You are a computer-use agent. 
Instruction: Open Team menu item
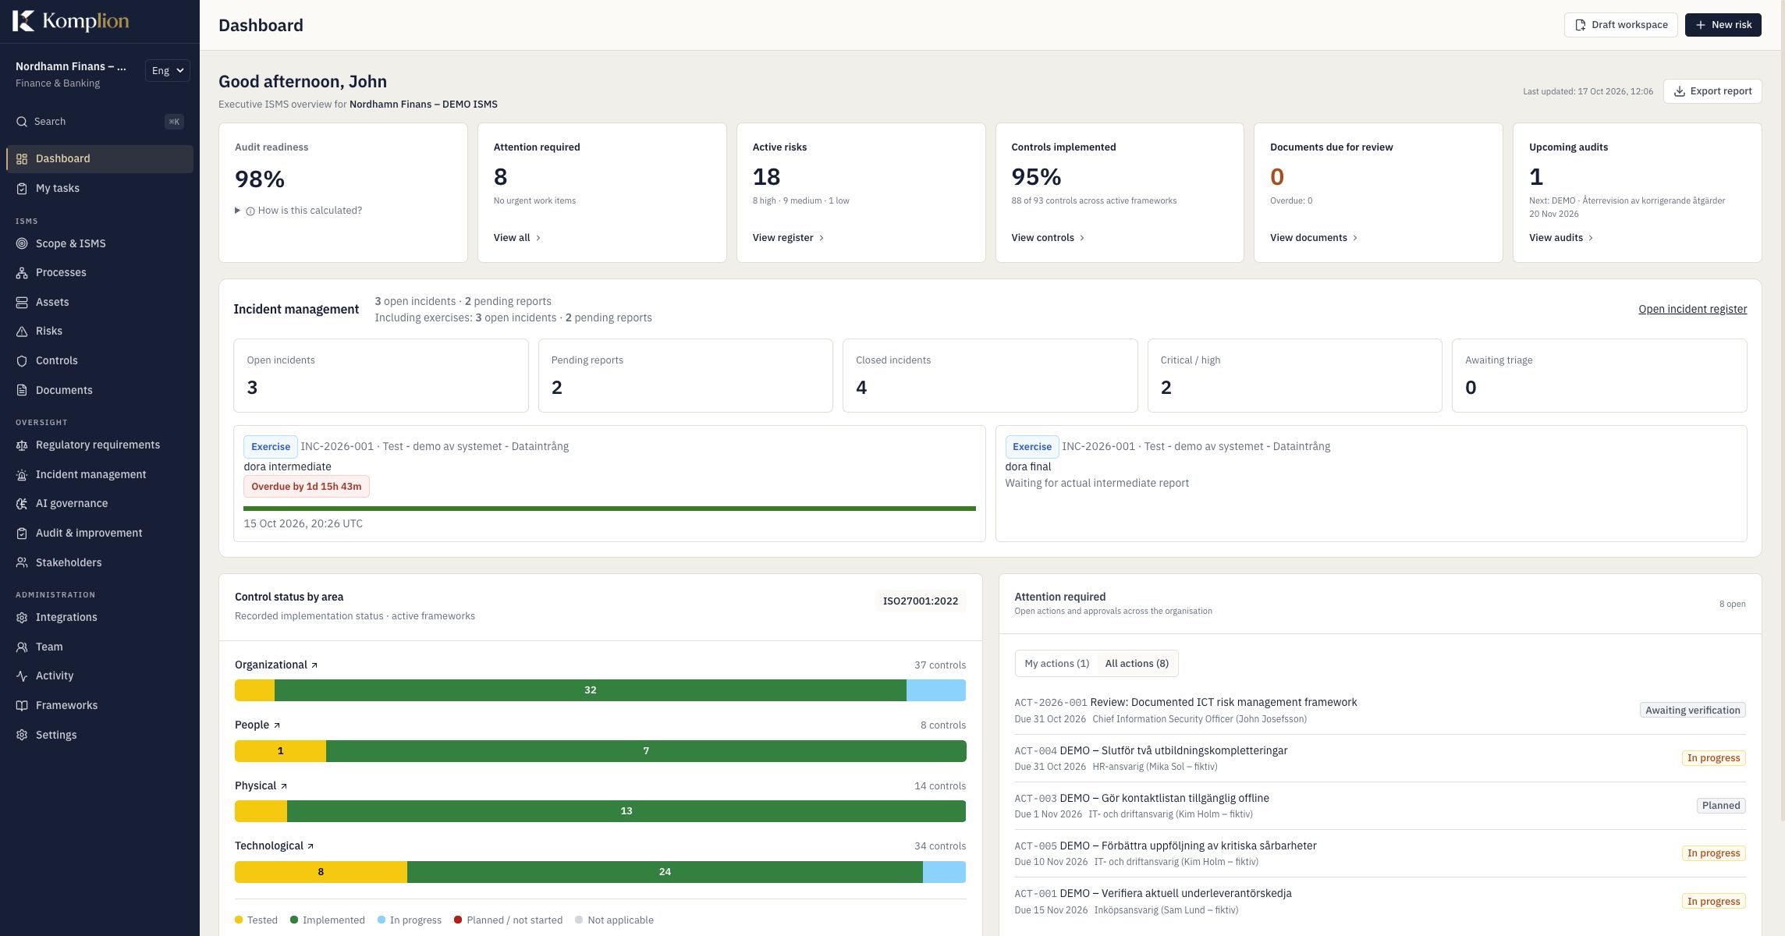click(x=100, y=647)
